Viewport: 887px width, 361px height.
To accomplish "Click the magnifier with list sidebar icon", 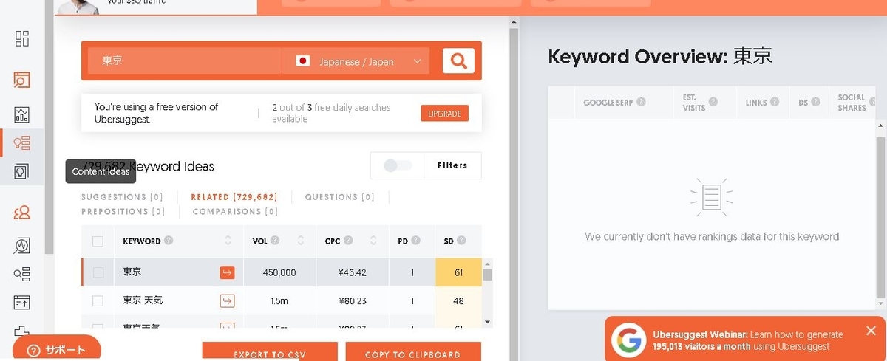I will 22,274.
